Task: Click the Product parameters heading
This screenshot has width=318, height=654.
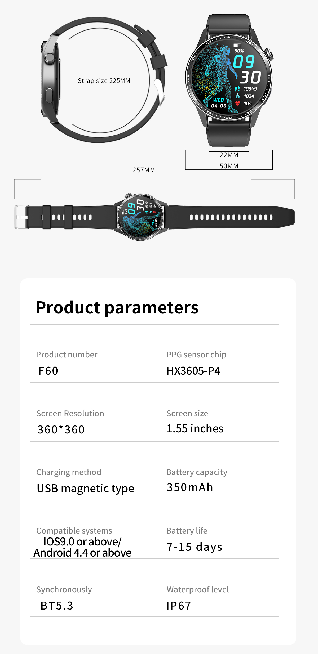Action: [x=117, y=308]
